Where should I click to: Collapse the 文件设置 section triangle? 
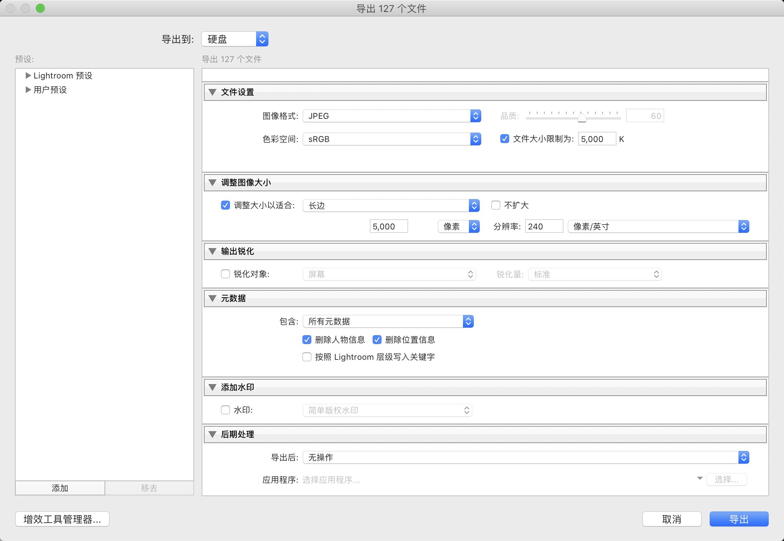pyautogui.click(x=212, y=92)
